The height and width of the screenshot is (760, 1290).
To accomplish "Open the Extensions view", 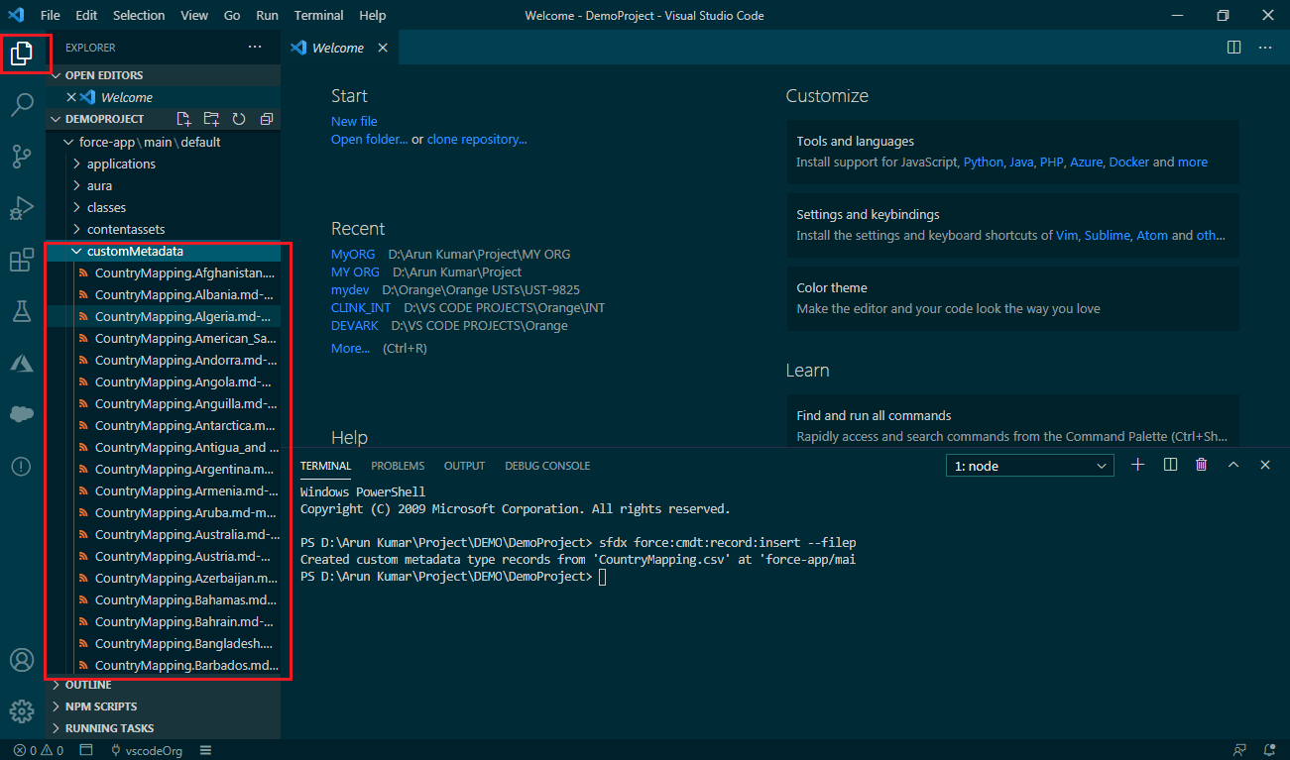I will 22,260.
